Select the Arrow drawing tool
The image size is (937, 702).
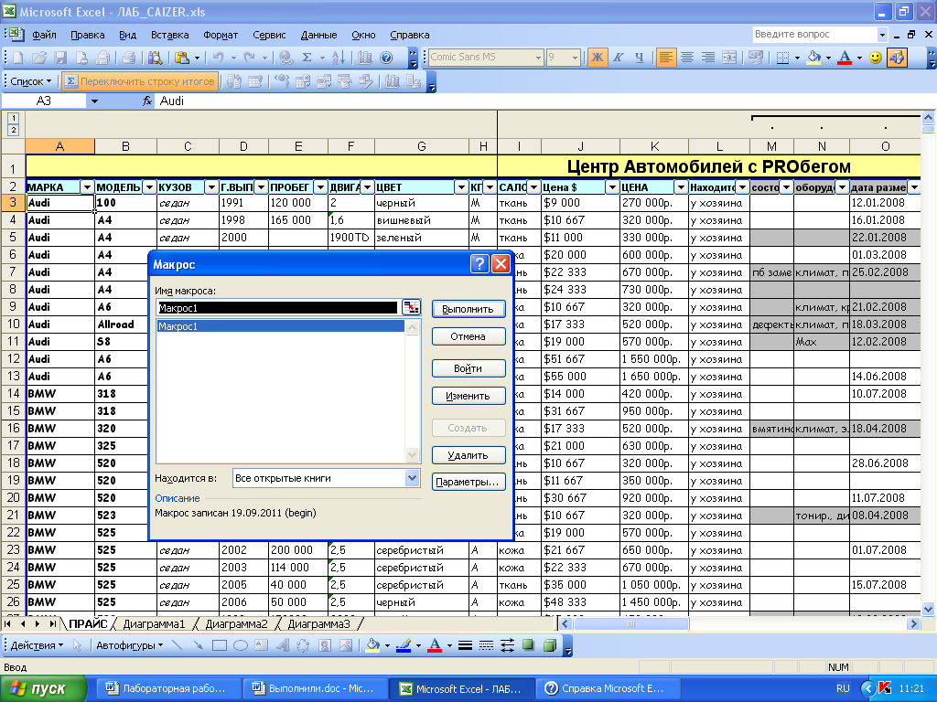(x=198, y=645)
